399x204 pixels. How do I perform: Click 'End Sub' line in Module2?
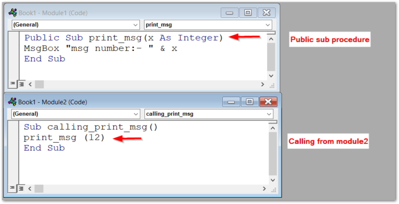point(44,148)
